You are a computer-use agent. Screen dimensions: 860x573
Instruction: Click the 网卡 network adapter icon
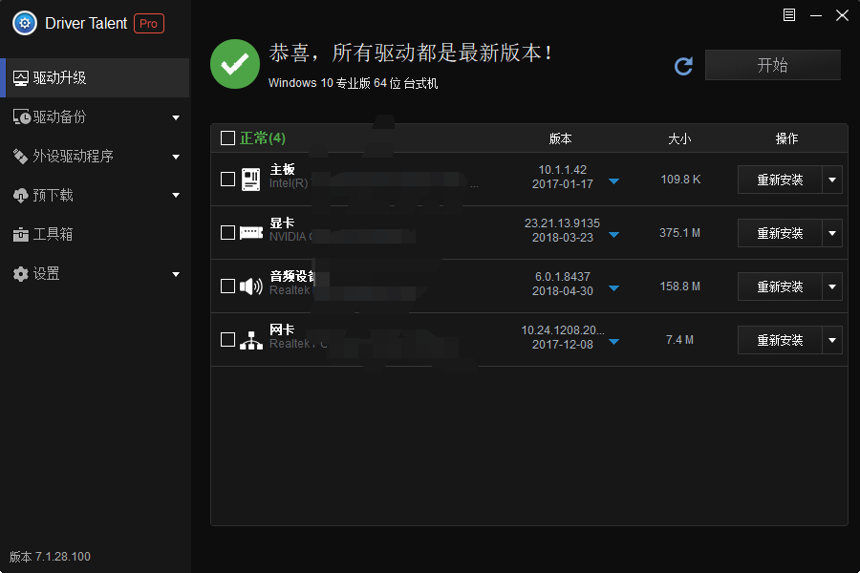pos(251,340)
